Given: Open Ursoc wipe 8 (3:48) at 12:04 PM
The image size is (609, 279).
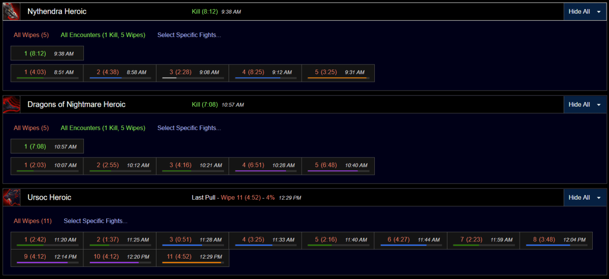Looking at the screenshot, I should (556, 240).
